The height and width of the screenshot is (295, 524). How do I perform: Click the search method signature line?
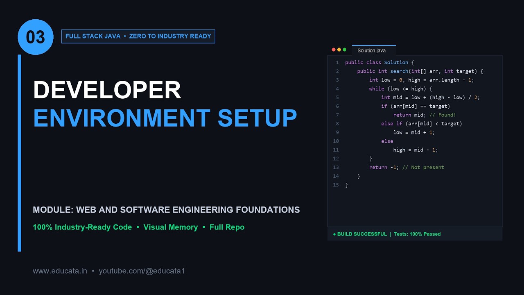[420, 71]
